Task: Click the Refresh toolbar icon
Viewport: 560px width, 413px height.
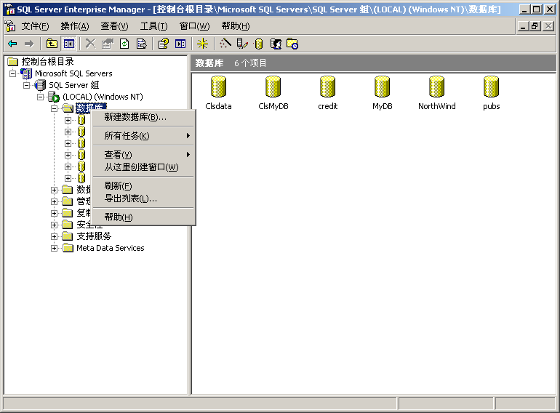Action: tap(124, 44)
